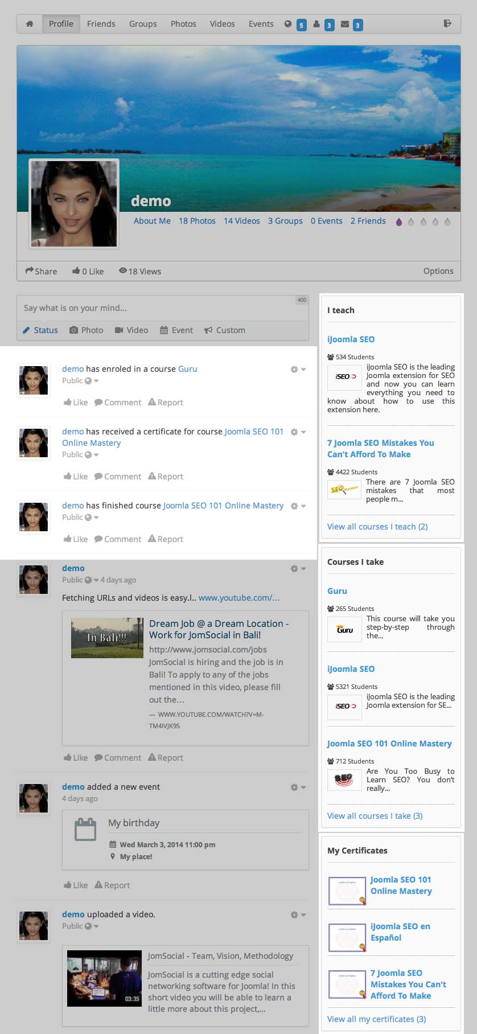Change Public privacy on enrolled Guru post

(x=80, y=380)
